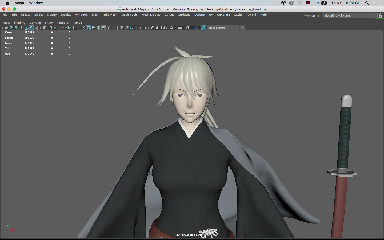Toggle color management ON button
This screenshot has width=384, height=240.
pyautogui.click(x=204, y=28)
